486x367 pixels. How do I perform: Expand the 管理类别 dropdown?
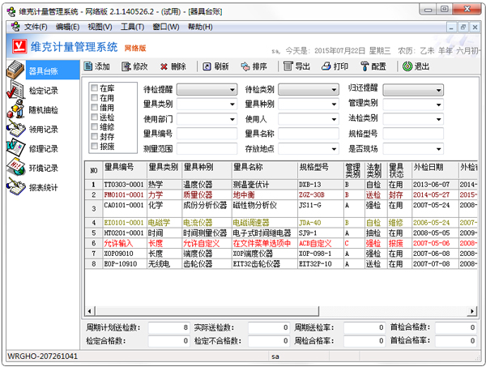click(438, 105)
